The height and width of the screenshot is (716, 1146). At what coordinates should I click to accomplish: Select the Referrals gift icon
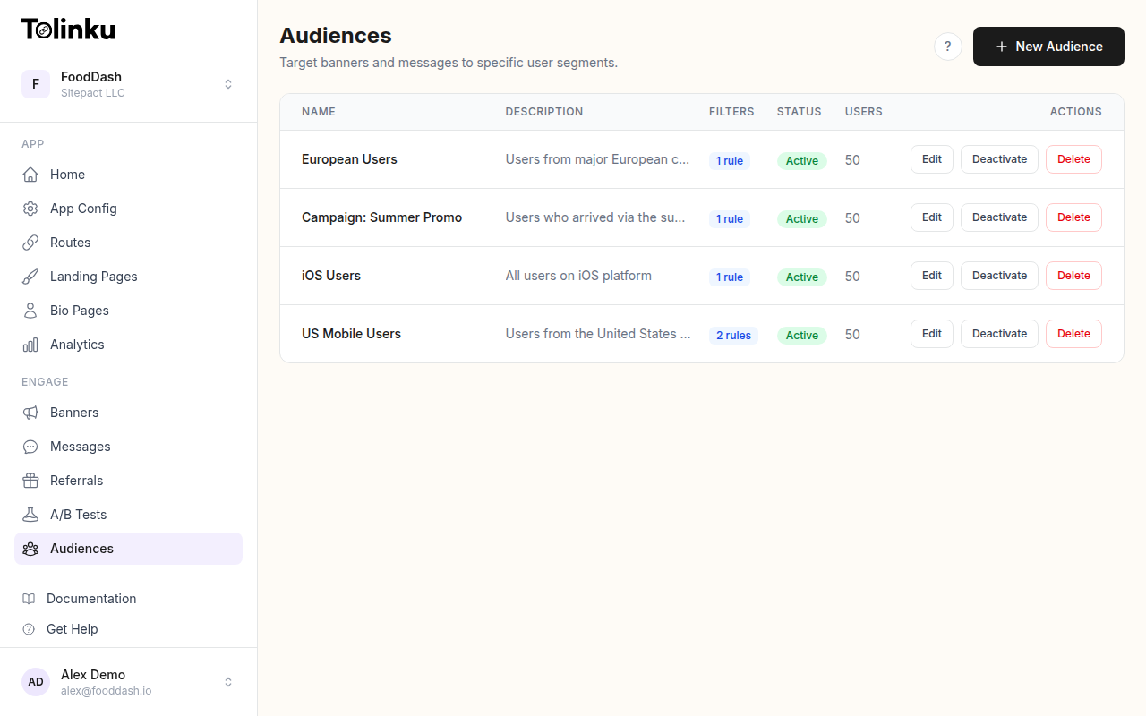click(30, 481)
